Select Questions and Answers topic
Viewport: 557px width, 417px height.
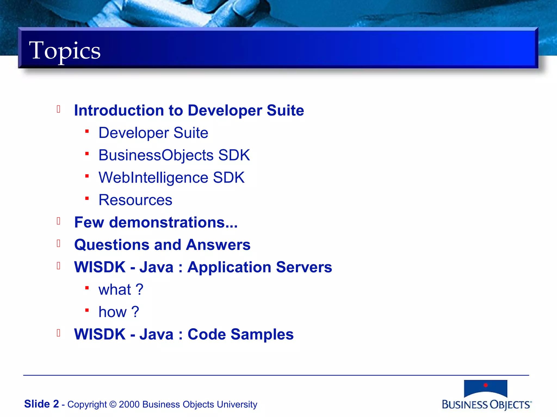click(x=162, y=245)
